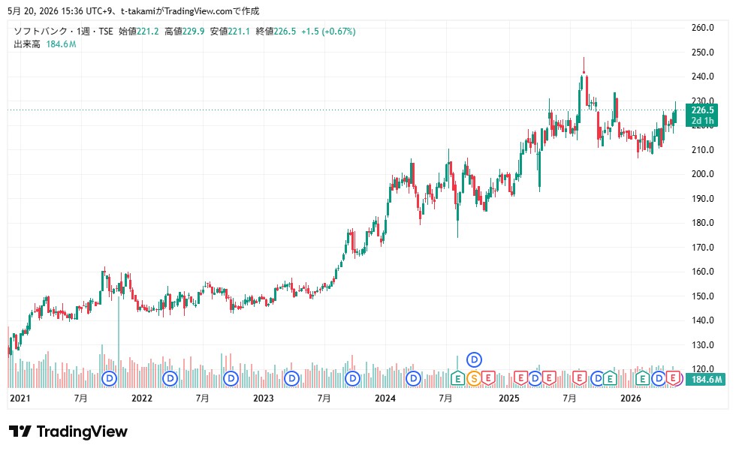Image resolution: width=736 pixels, height=454 pixels.
Task: Click the red E earnings marker near May 2025
Action: tap(549, 377)
